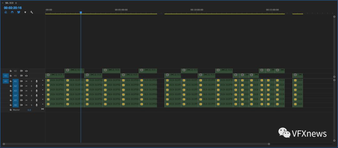
Task: Click the A1 track output channel arrow
Action: [43, 81]
